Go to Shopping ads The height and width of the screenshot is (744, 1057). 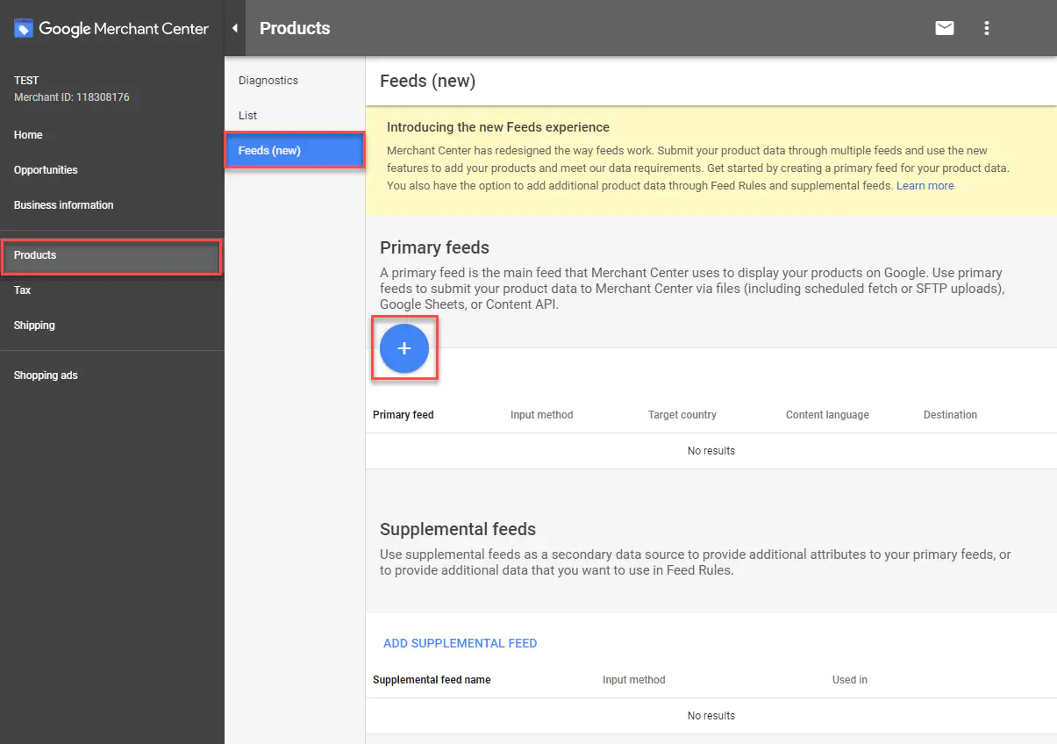pos(46,376)
